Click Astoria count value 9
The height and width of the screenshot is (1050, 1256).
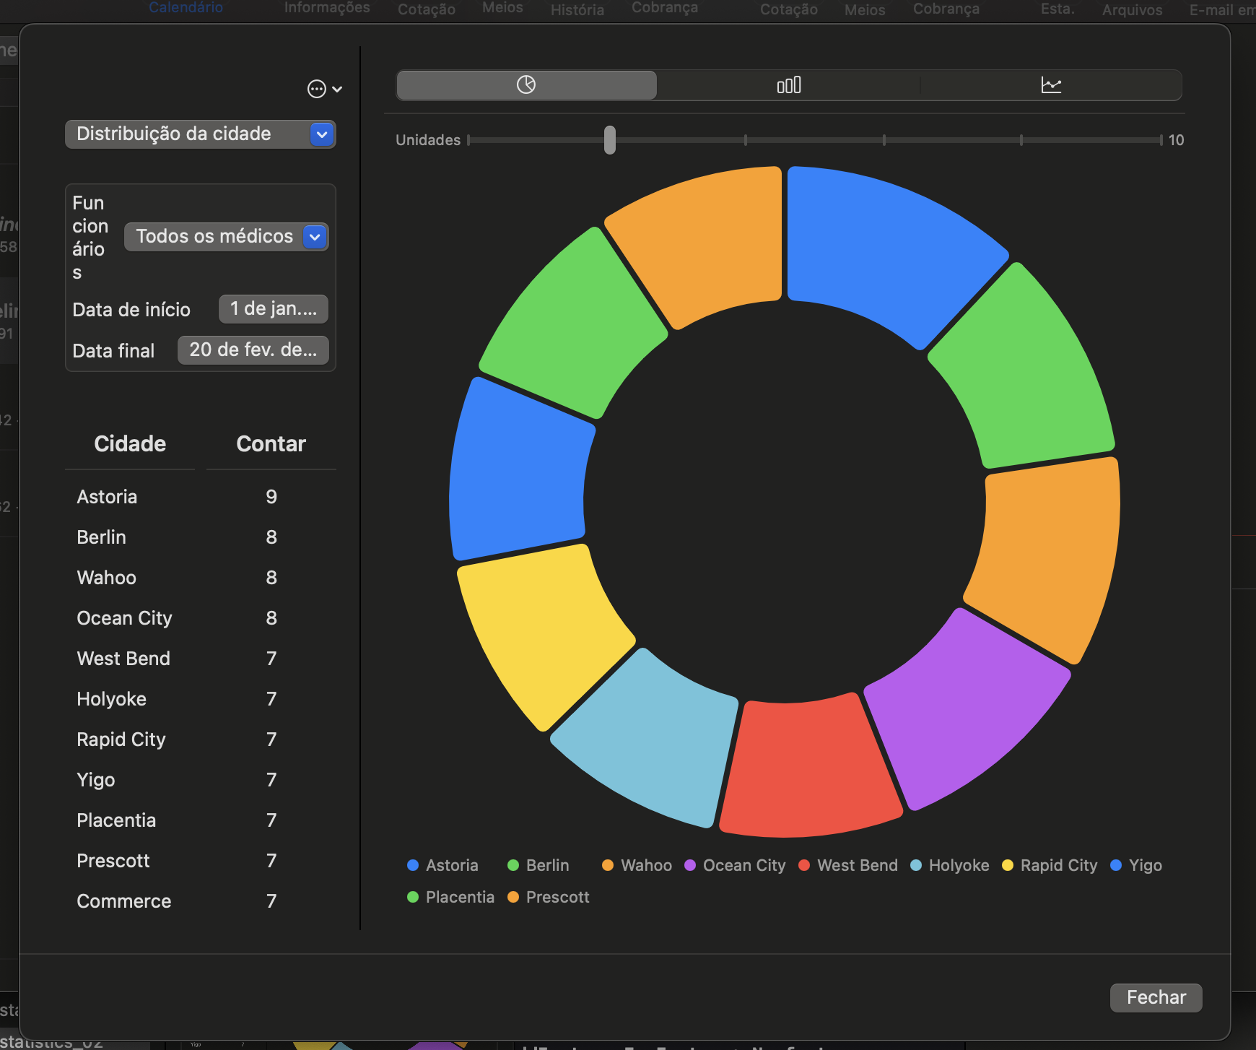(x=271, y=497)
